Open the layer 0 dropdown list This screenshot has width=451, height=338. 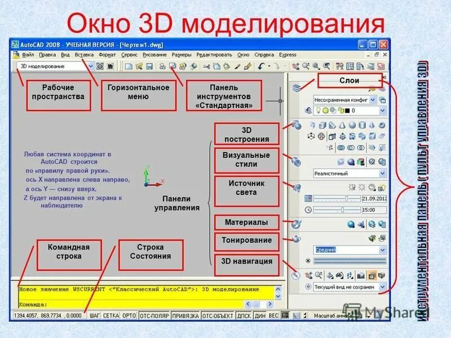(383, 110)
